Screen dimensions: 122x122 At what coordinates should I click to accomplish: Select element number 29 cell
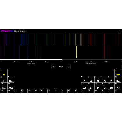point(71,91)
